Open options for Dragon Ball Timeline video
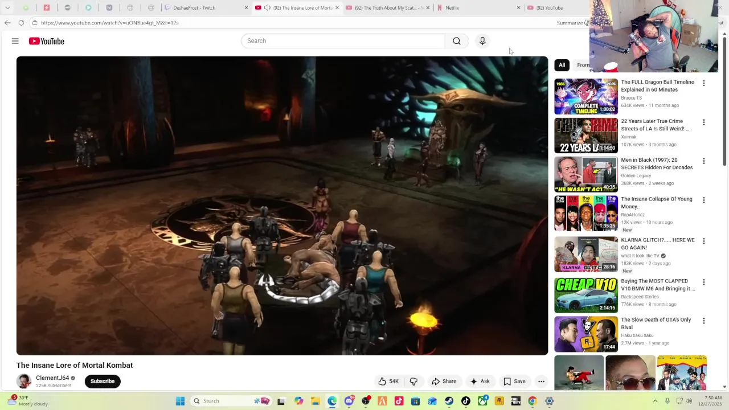 [704, 83]
